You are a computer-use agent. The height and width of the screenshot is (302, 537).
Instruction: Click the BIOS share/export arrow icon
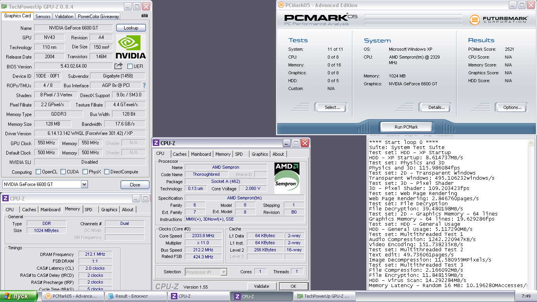pyautogui.click(x=118, y=66)
